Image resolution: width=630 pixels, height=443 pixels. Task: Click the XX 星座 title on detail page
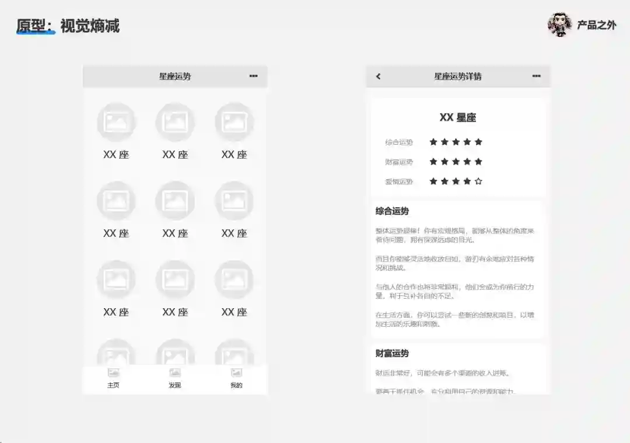(x=459, y=117)
